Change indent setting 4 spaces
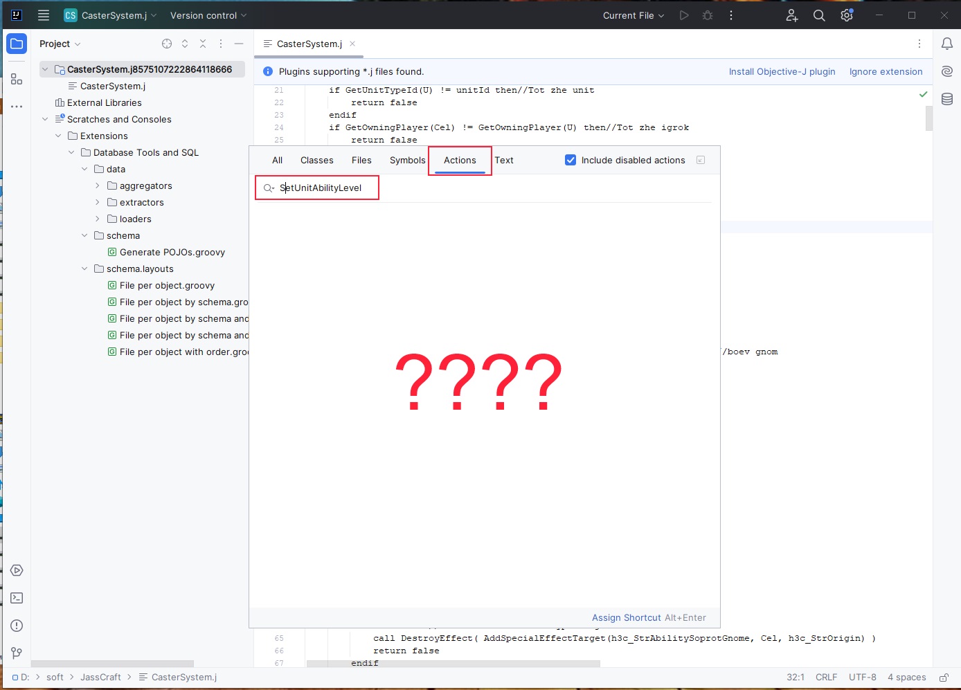The width and height of the screenshot is (961, 690). point(907,678)
